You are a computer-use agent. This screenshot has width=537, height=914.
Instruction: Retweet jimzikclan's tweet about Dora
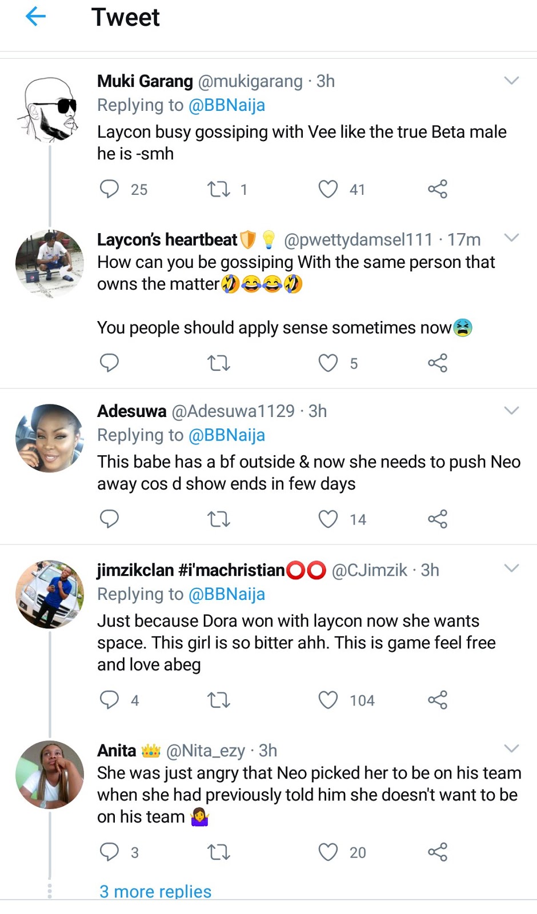coord(218,700)
